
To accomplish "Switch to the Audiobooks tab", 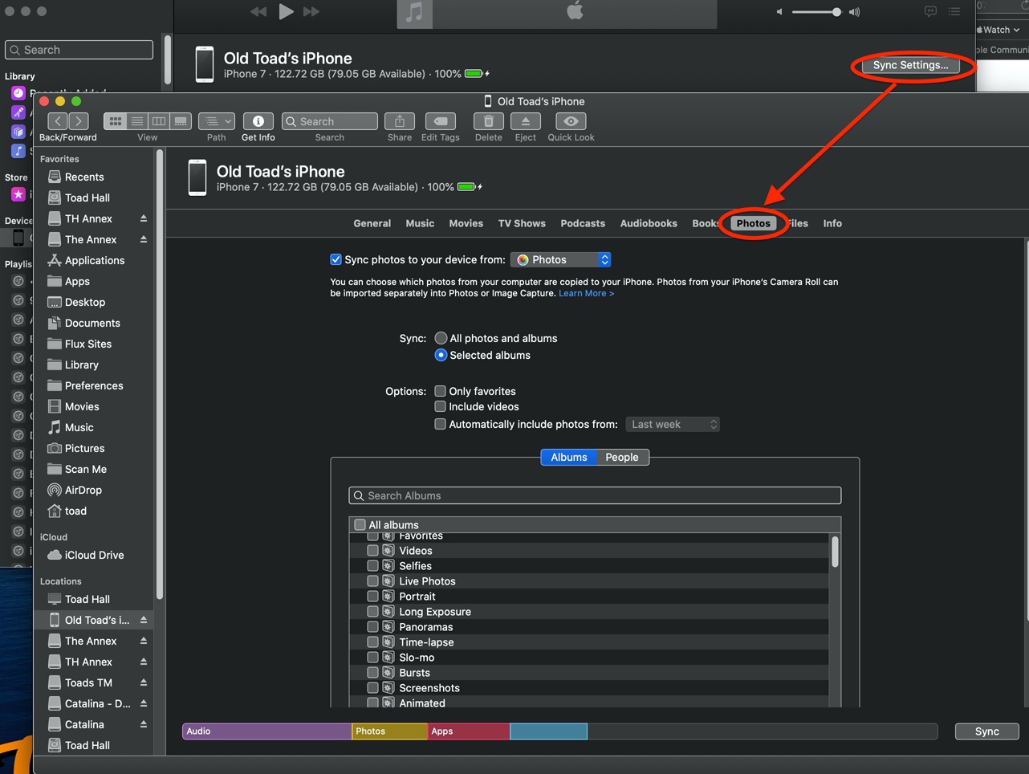I will [x=649, y=223].
